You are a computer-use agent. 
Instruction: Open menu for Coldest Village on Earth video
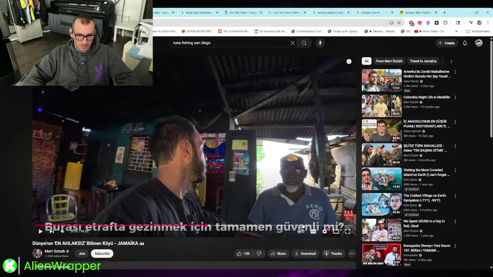[455, 196]
